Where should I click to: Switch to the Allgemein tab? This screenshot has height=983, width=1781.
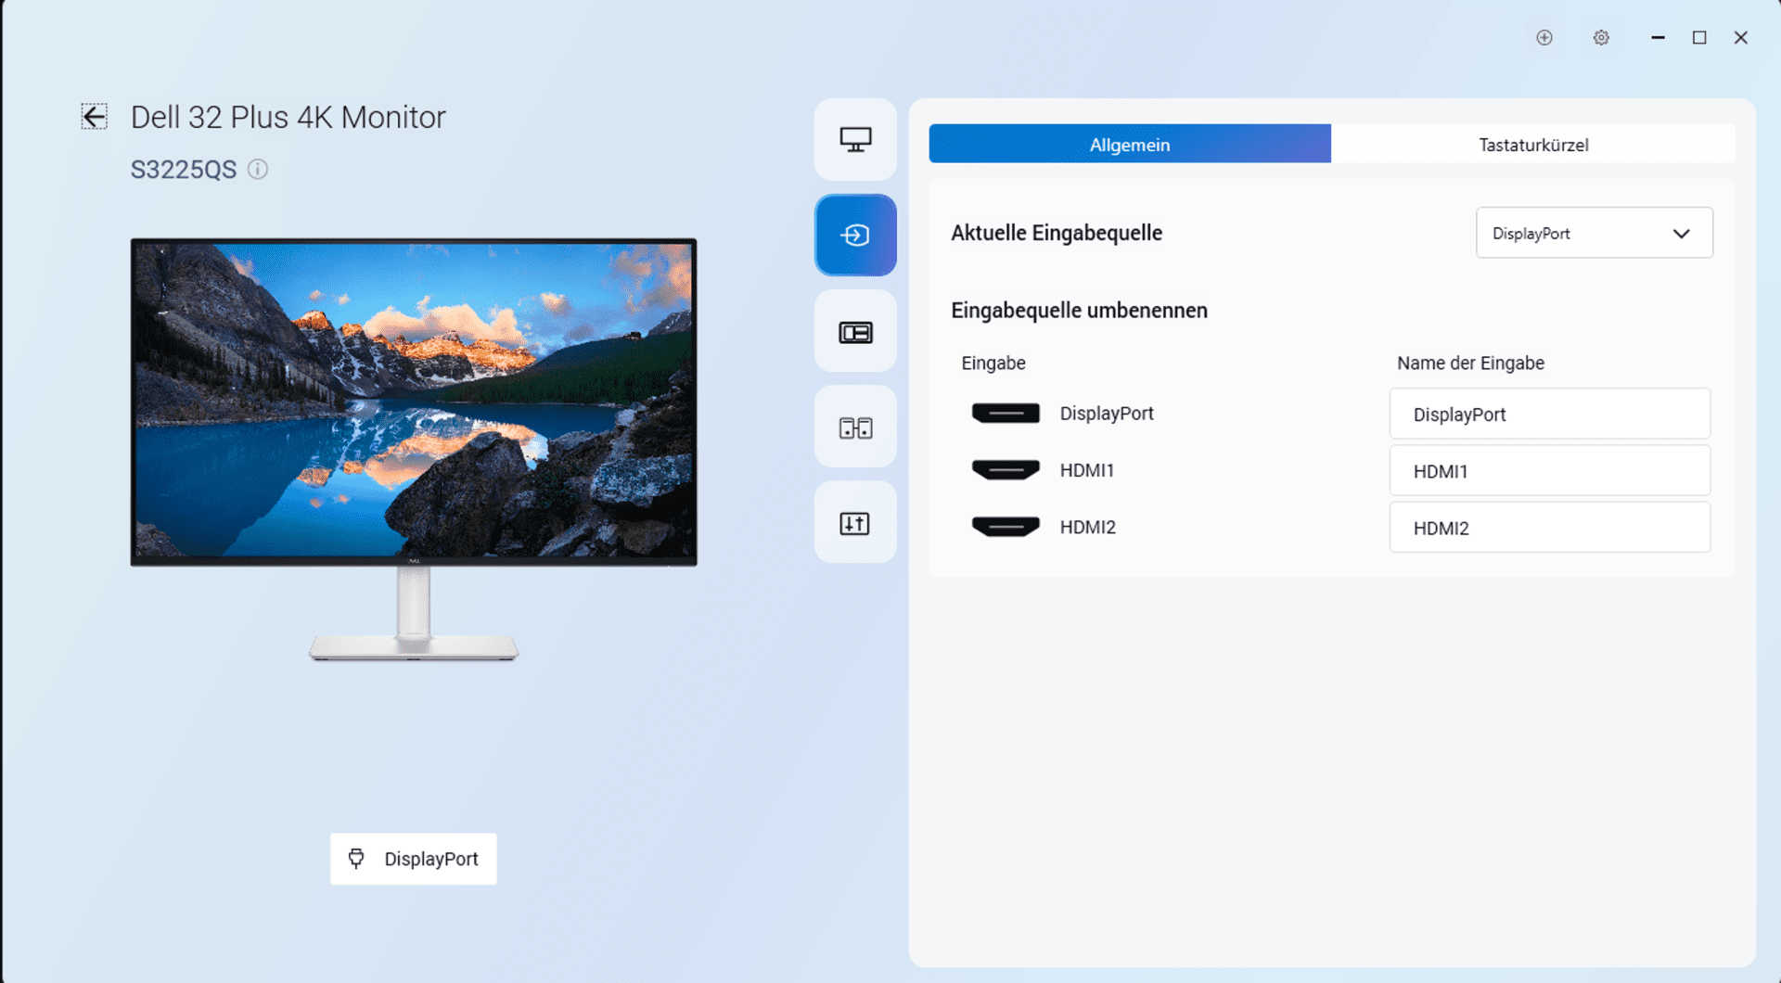coord(1130,144)
